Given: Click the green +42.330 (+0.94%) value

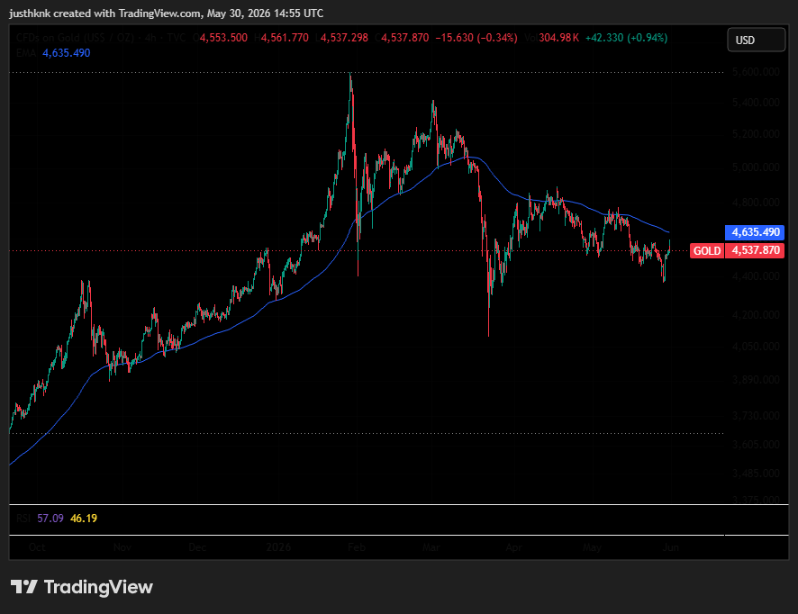Looking at the screenshot, I should tap(627, 38).
